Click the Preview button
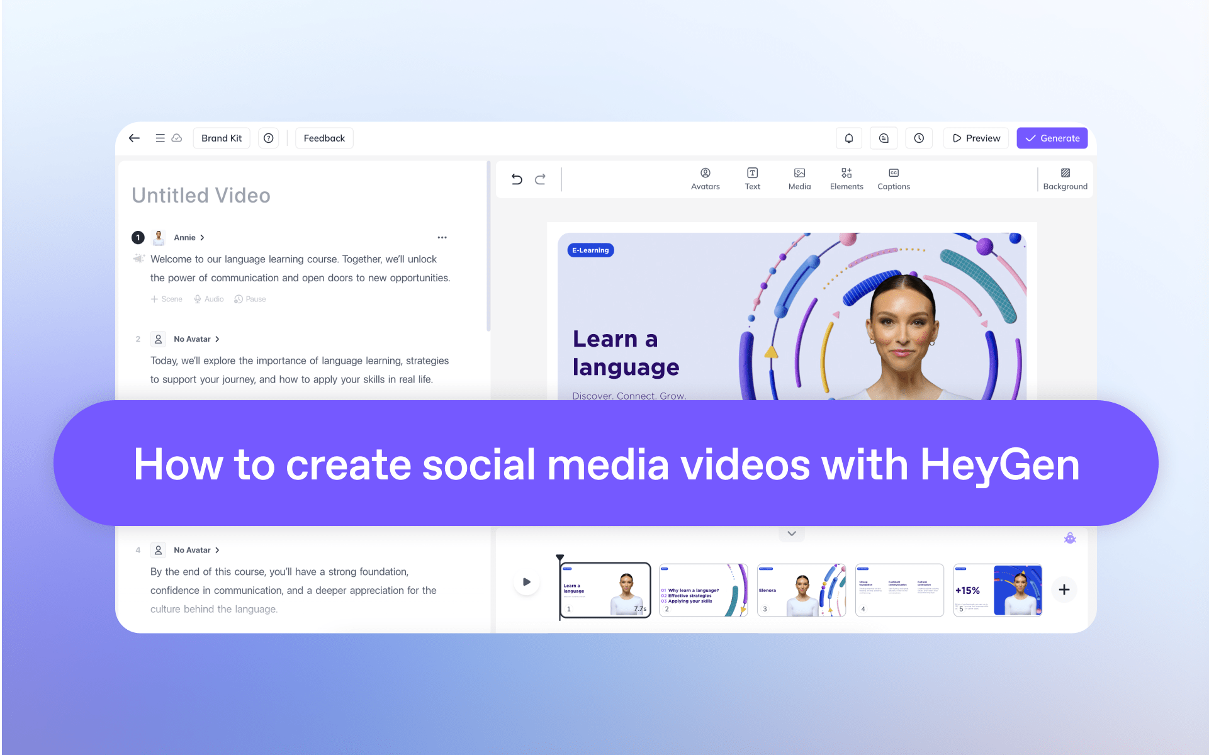1209x755 pixels. 976,138
